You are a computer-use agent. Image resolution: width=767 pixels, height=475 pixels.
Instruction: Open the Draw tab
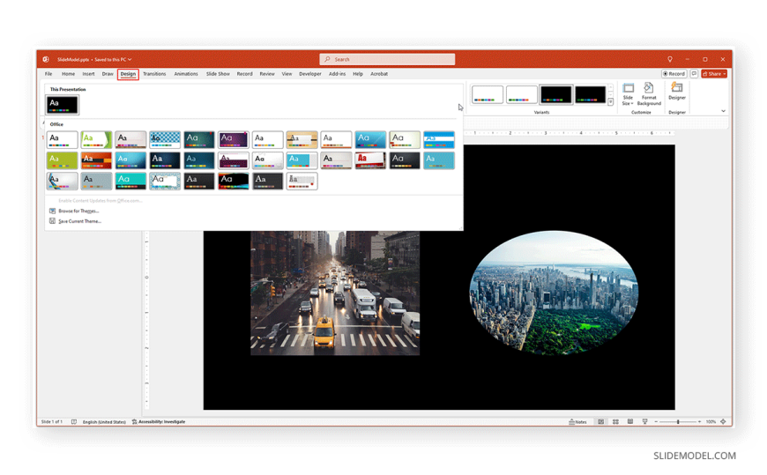[108, 74]
